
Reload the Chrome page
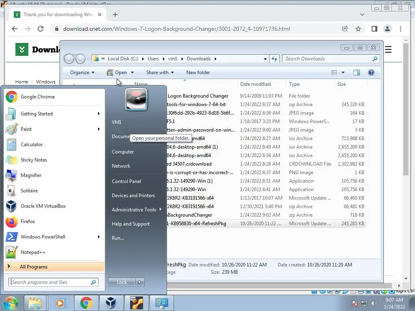tap(41, 29)
